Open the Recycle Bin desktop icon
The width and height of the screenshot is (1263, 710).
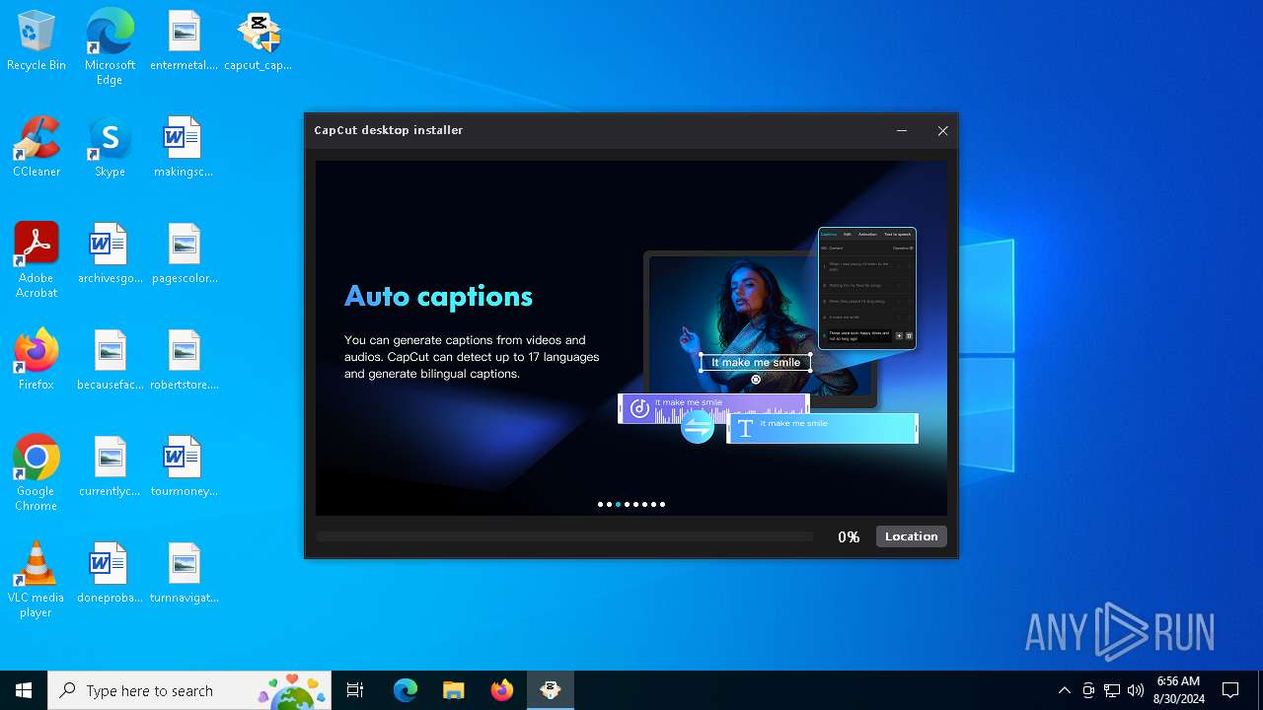tap(37, 41)
